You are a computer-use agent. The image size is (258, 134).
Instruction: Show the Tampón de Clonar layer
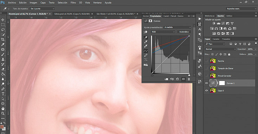pos(206,69)
